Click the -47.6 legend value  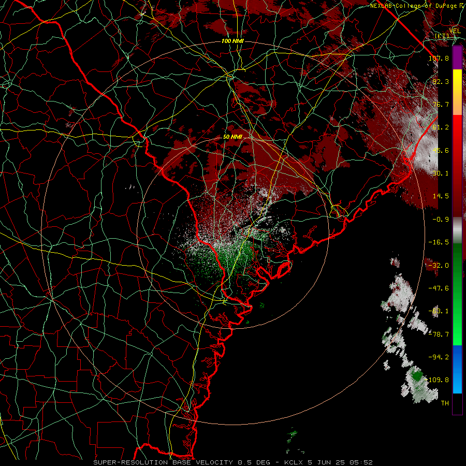pos(439,288)
